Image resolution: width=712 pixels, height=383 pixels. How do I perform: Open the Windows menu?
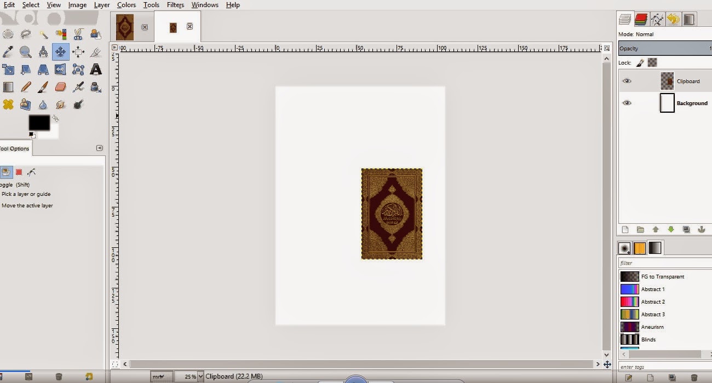pos(205,5)
